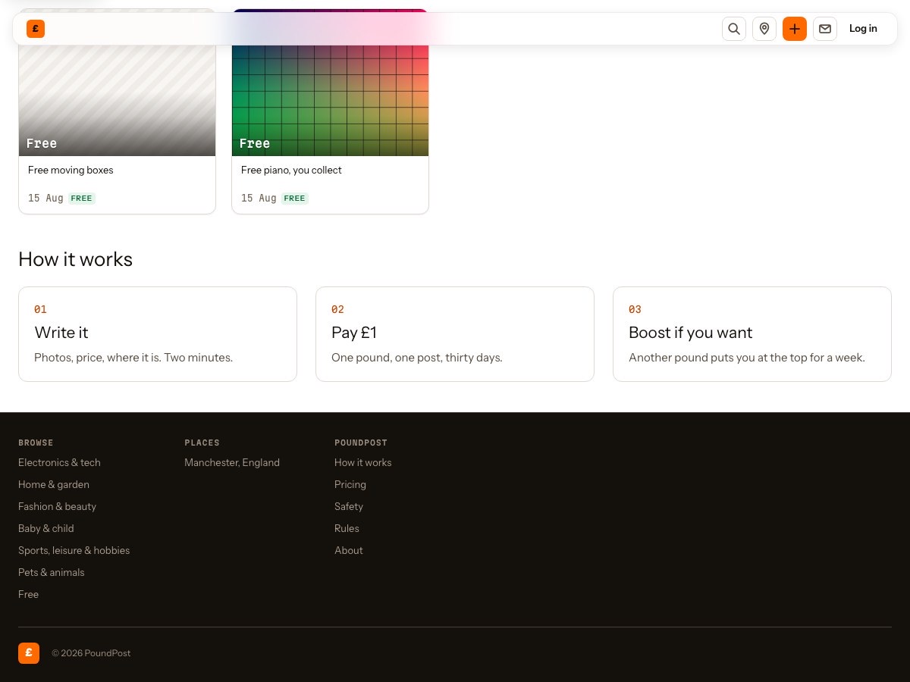Select the 'Pay £1' step card

coord(455,334)
